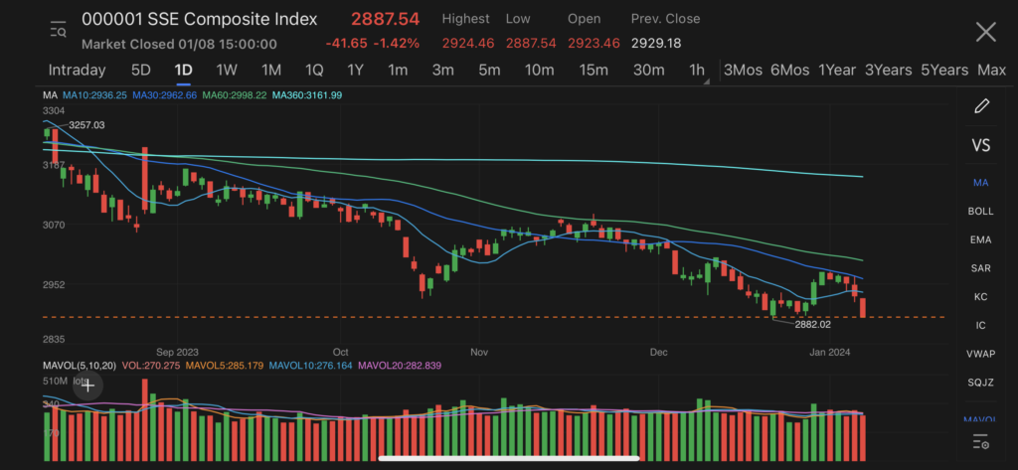Toggle the IC indicator
The image size is (1018, 470).
point(980,326)
